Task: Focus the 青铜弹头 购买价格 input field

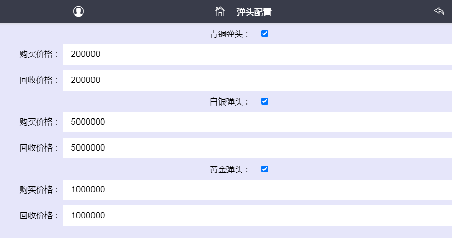Action: (x=257, y=54)
